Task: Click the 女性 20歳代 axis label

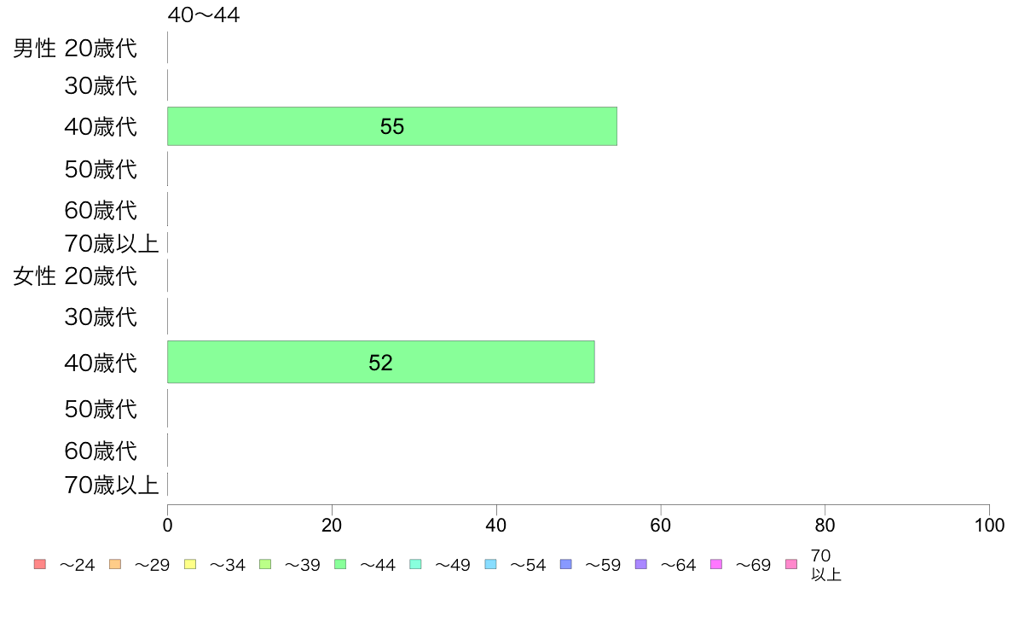Action: [x=75, y=276]
